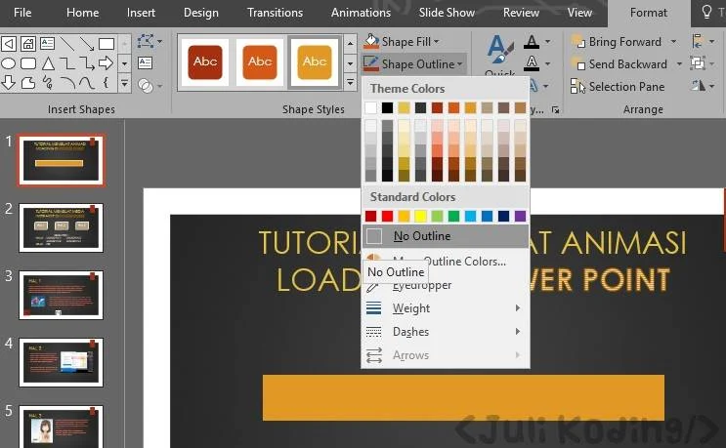Image resolution: width=726 pixels, height=448 pixels.
Task: Choose No Outline from menu
Action: coord(446,236)
